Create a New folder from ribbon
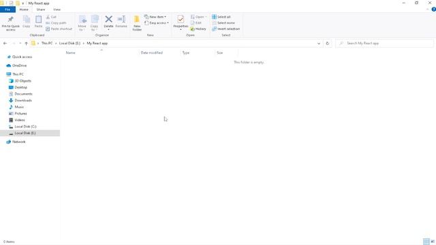The image size is (436, 245). pyautogui.click(x=137, y=23)
